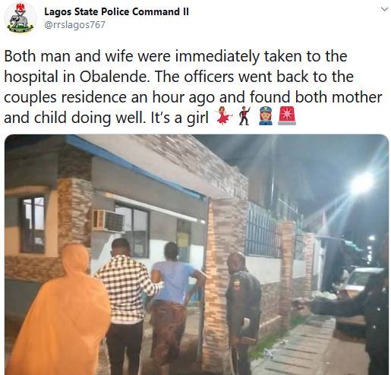
Task: Open the Lagos State Police Command profile picture
Action: click(x=20, y=18)
